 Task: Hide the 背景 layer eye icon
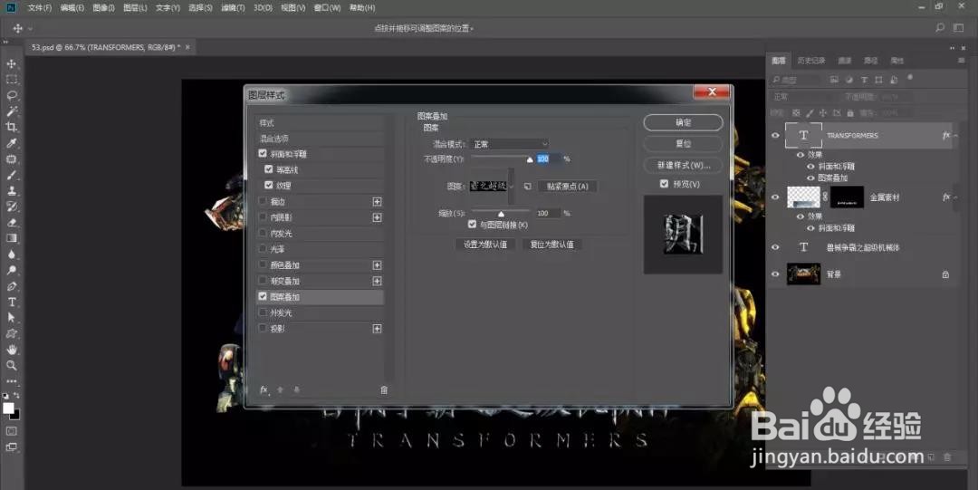tap(775, 274)
